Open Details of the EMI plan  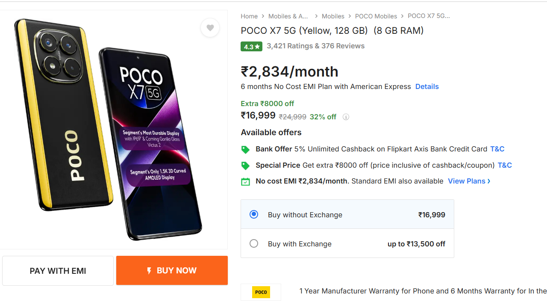coord(426,86)
